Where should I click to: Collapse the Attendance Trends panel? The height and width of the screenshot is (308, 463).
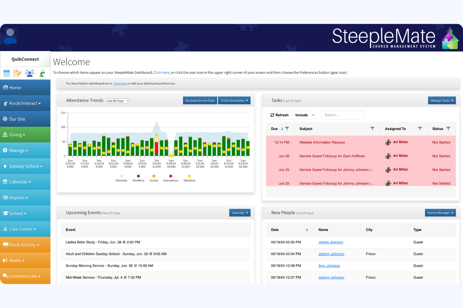(x=61, y=100)
